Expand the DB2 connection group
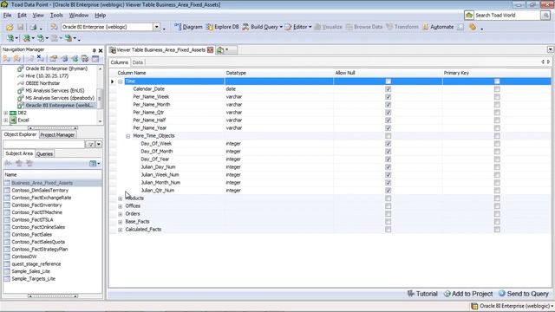Image resolution: width=555 pixels, height=312 pixels. pyautogui.click(x=6, y=113)
